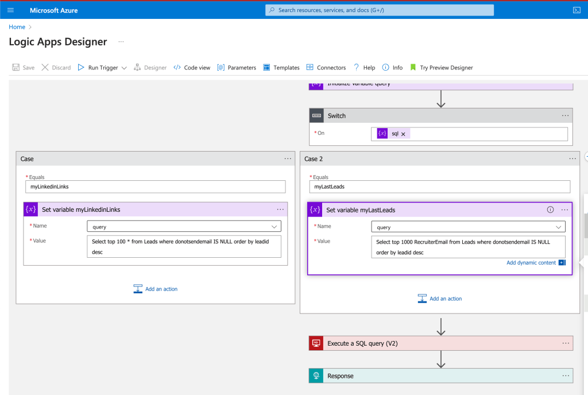Open the Azure portal hamburger menu

[x=10, y=10]
